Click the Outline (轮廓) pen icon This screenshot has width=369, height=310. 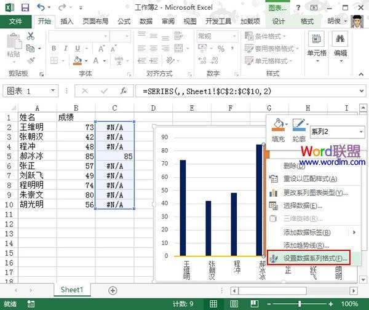(x=298, y=127)
